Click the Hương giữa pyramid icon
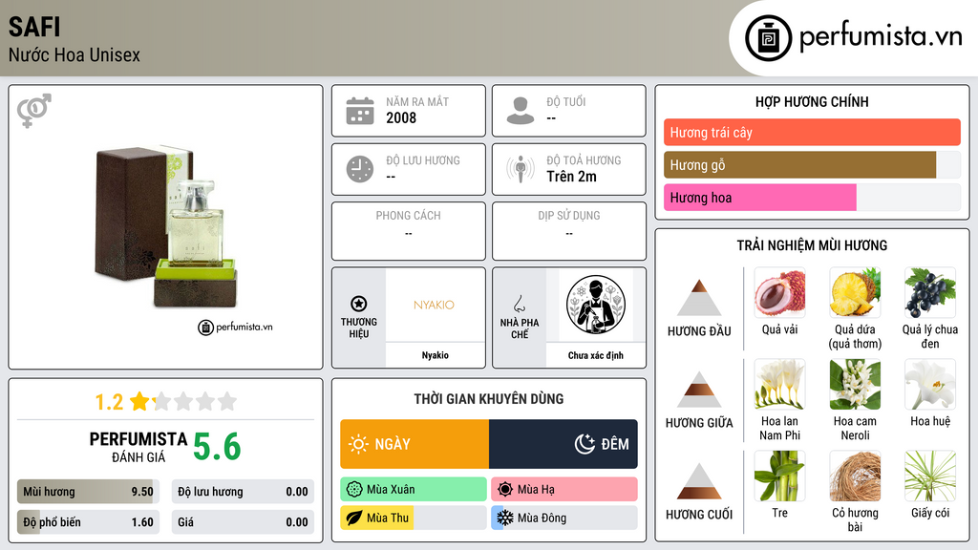The image size is (978, 550). (x=699, y=390)
